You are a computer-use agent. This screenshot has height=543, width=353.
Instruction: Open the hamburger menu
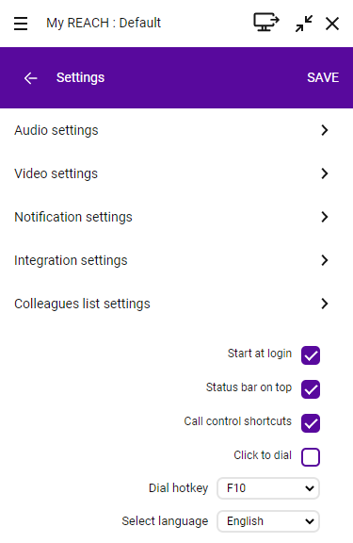click(x=21, y=24)
